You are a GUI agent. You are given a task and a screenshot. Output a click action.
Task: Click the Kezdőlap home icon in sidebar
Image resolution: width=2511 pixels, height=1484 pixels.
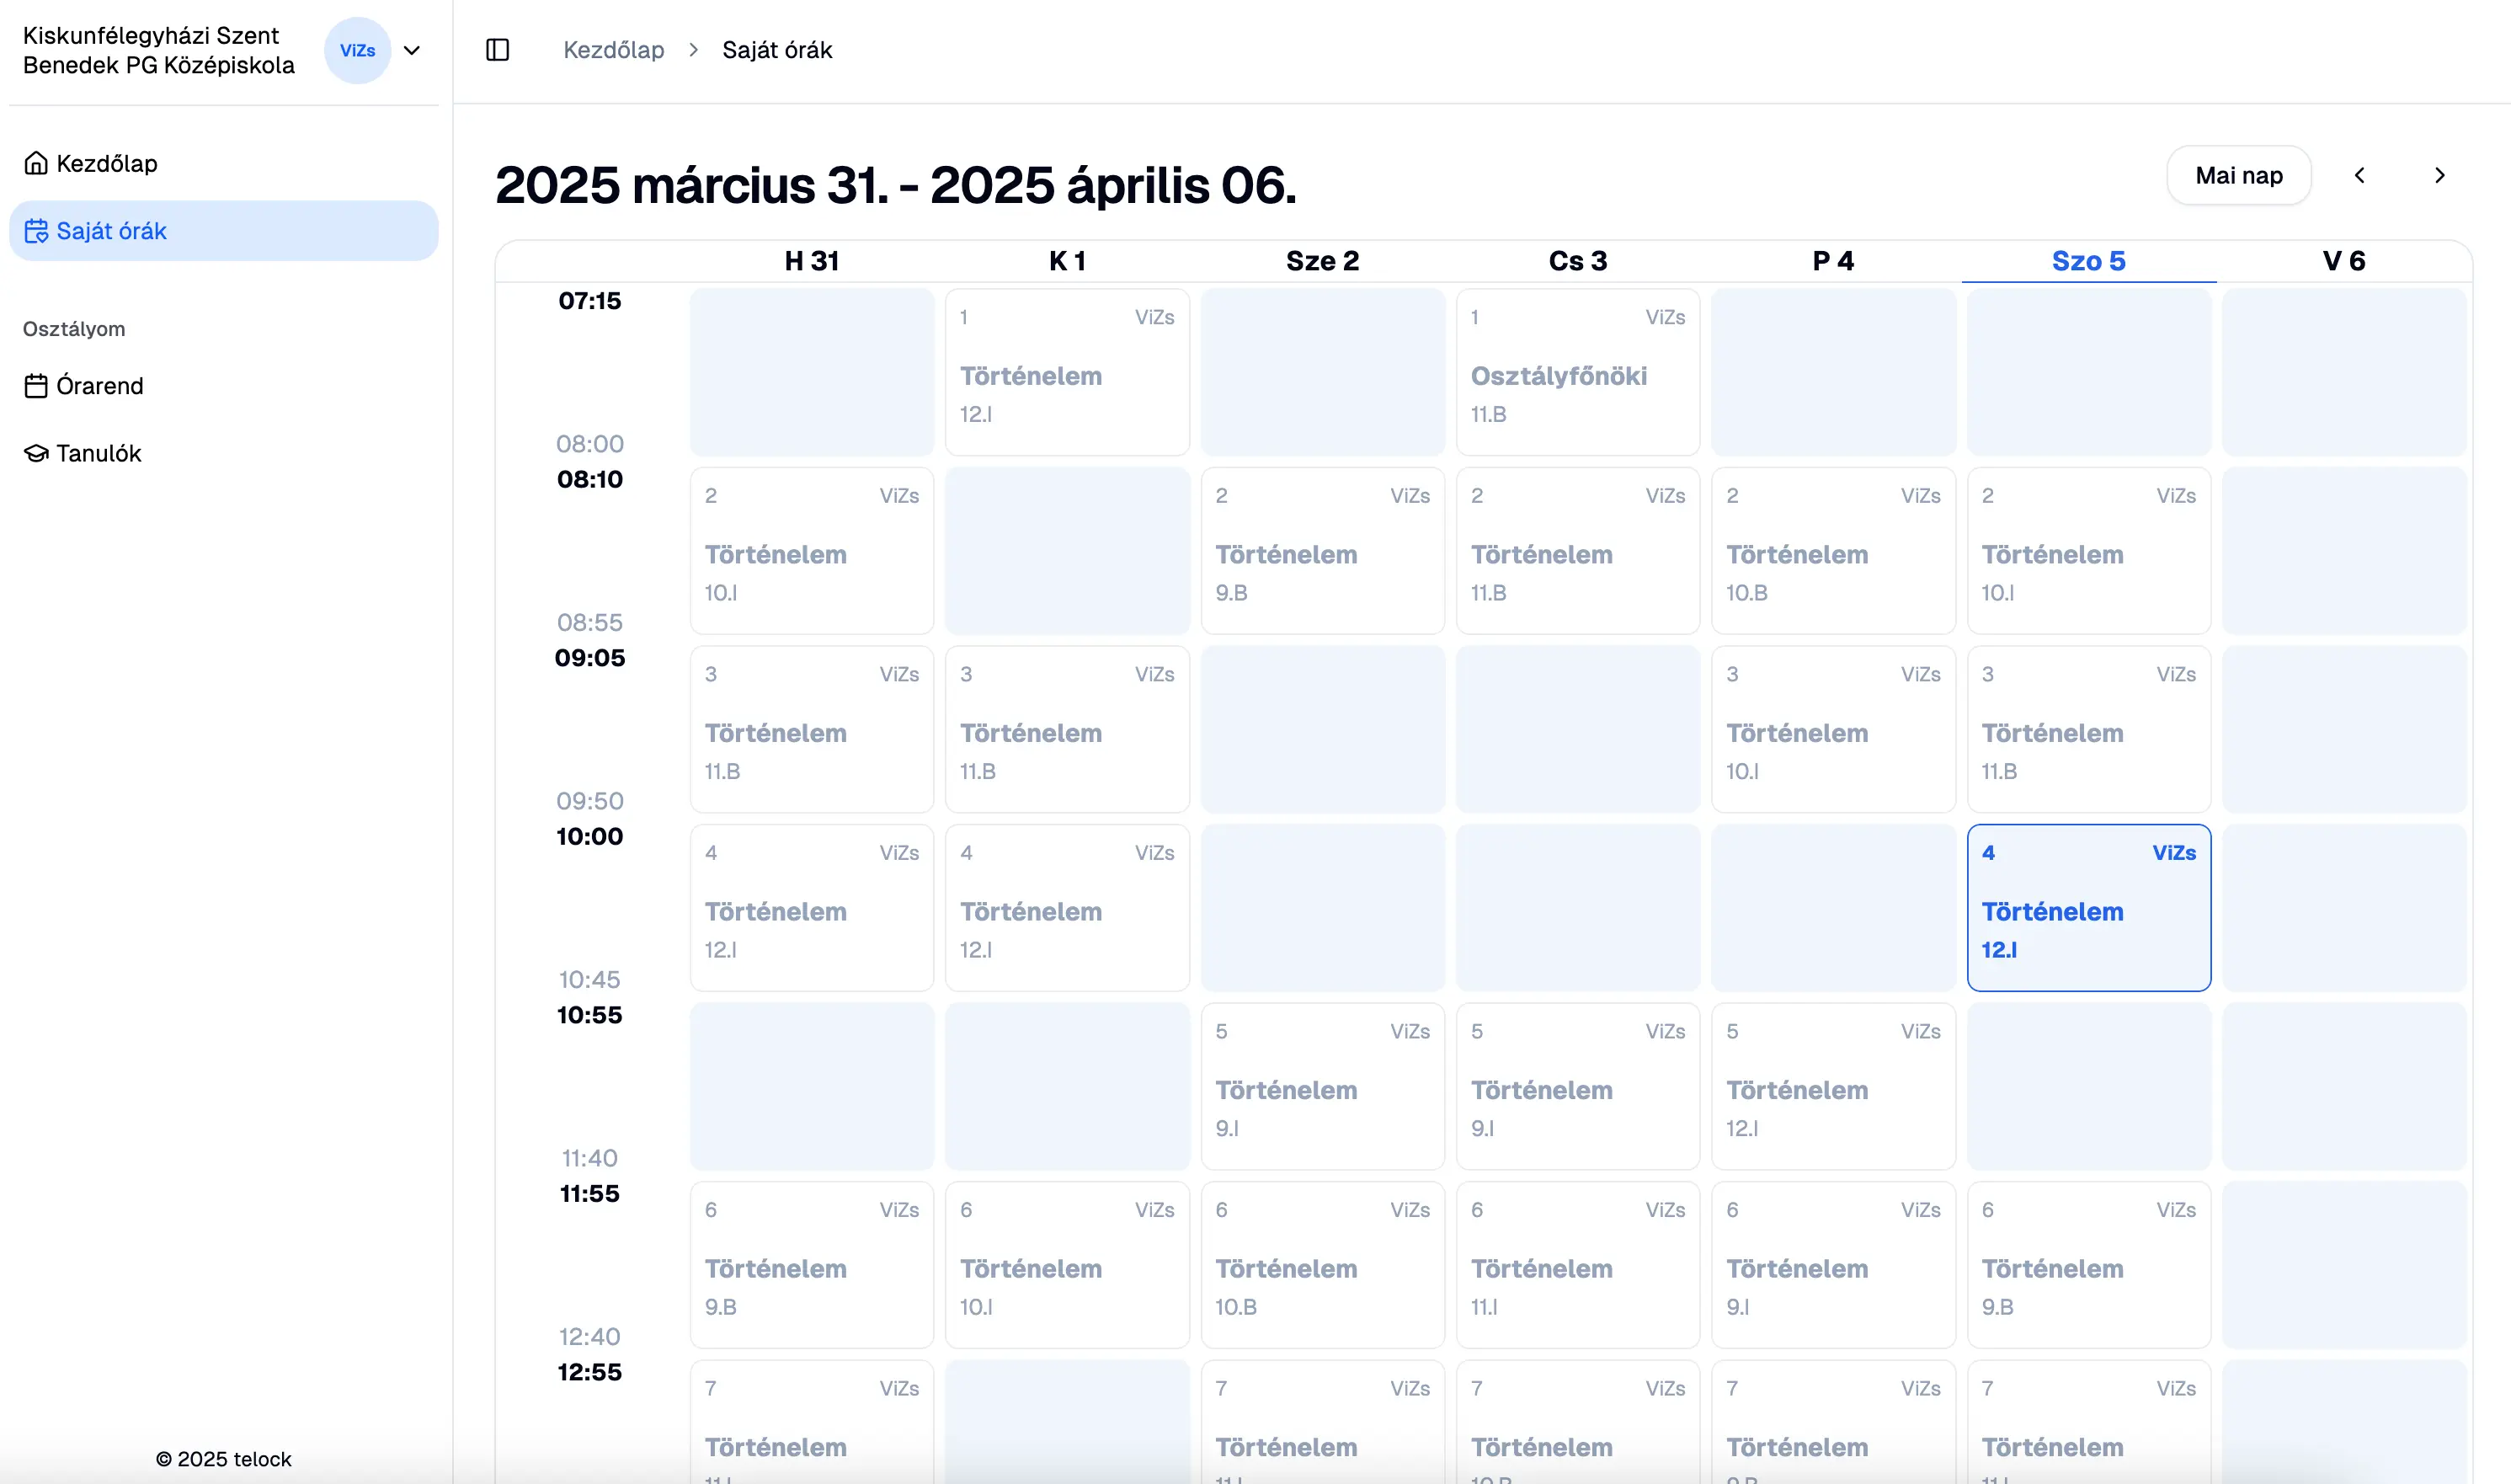coord(36,163)
